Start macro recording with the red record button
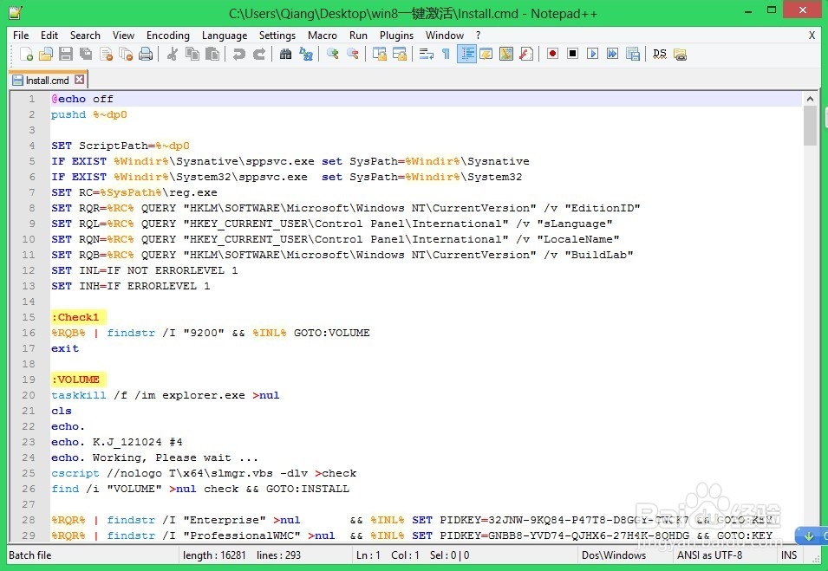The height and width of the screenshot is (571, 828). (552, 54)
